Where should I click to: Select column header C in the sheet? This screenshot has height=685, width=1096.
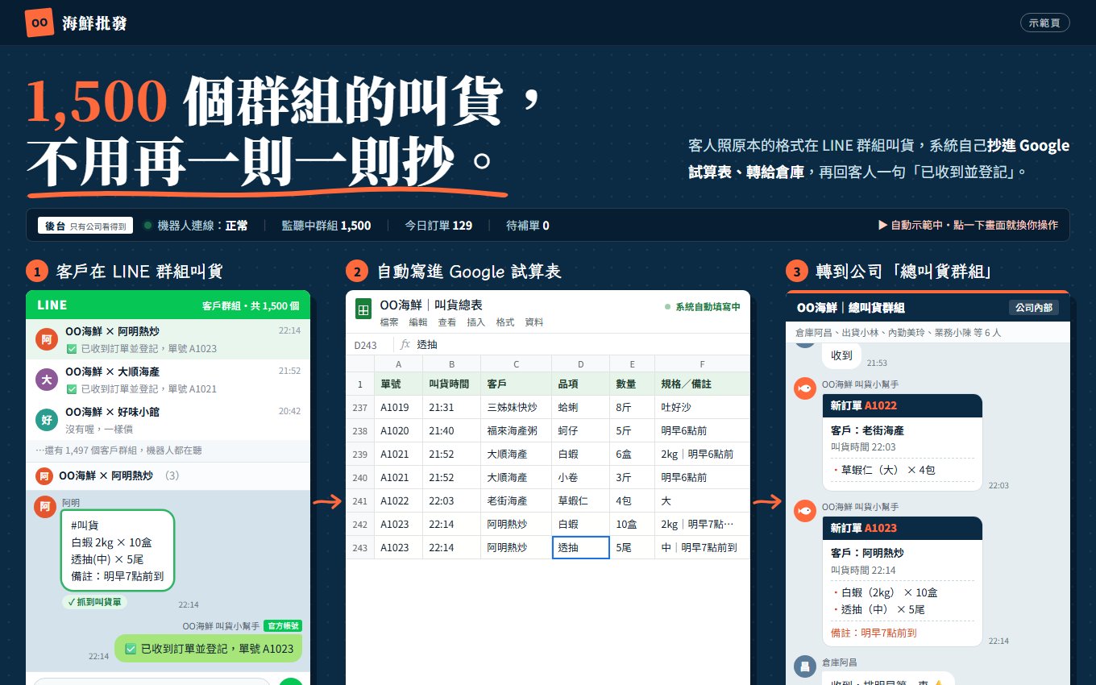coord(517,363)
